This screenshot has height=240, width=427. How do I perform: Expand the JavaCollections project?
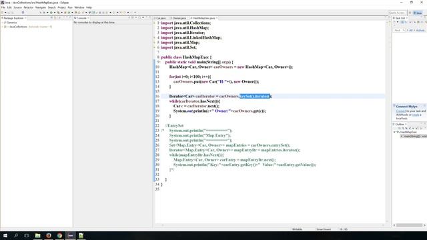click(x=2, y=27)
